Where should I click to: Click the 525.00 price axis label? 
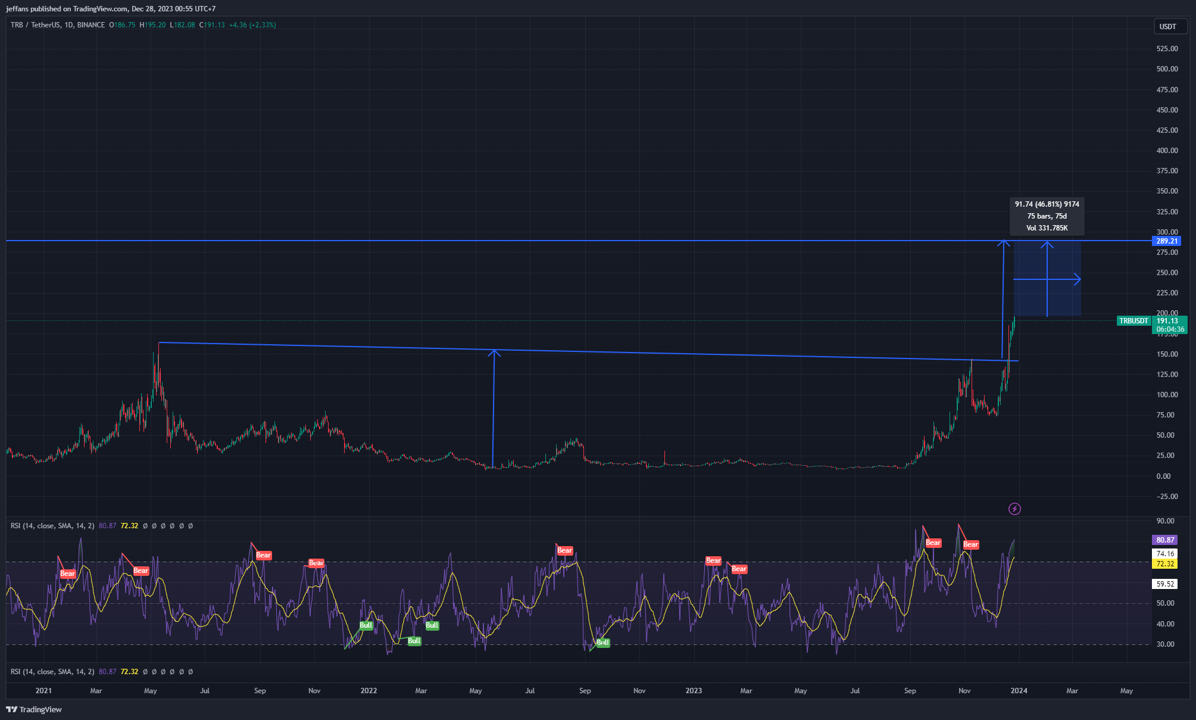1167,49
